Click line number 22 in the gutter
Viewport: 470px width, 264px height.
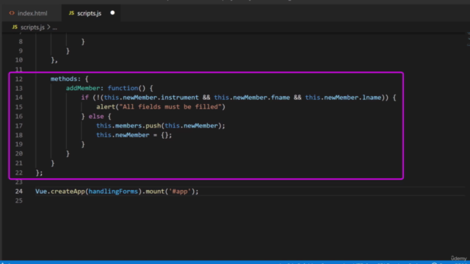click(19, 173)
